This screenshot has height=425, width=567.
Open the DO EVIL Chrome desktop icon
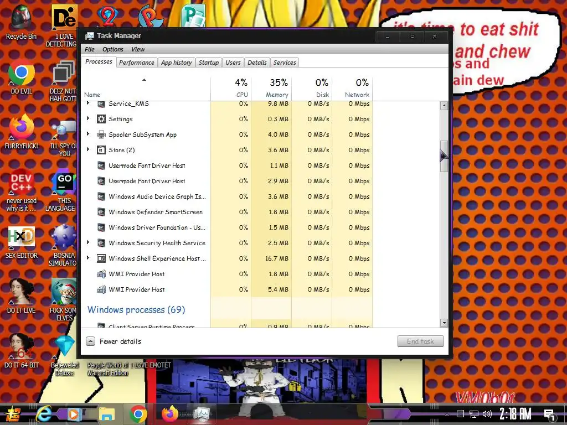tap(21, 77)
